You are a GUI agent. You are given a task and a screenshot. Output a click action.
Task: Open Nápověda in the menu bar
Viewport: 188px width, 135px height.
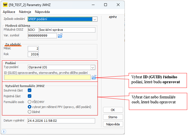click(x=42, y=12)
